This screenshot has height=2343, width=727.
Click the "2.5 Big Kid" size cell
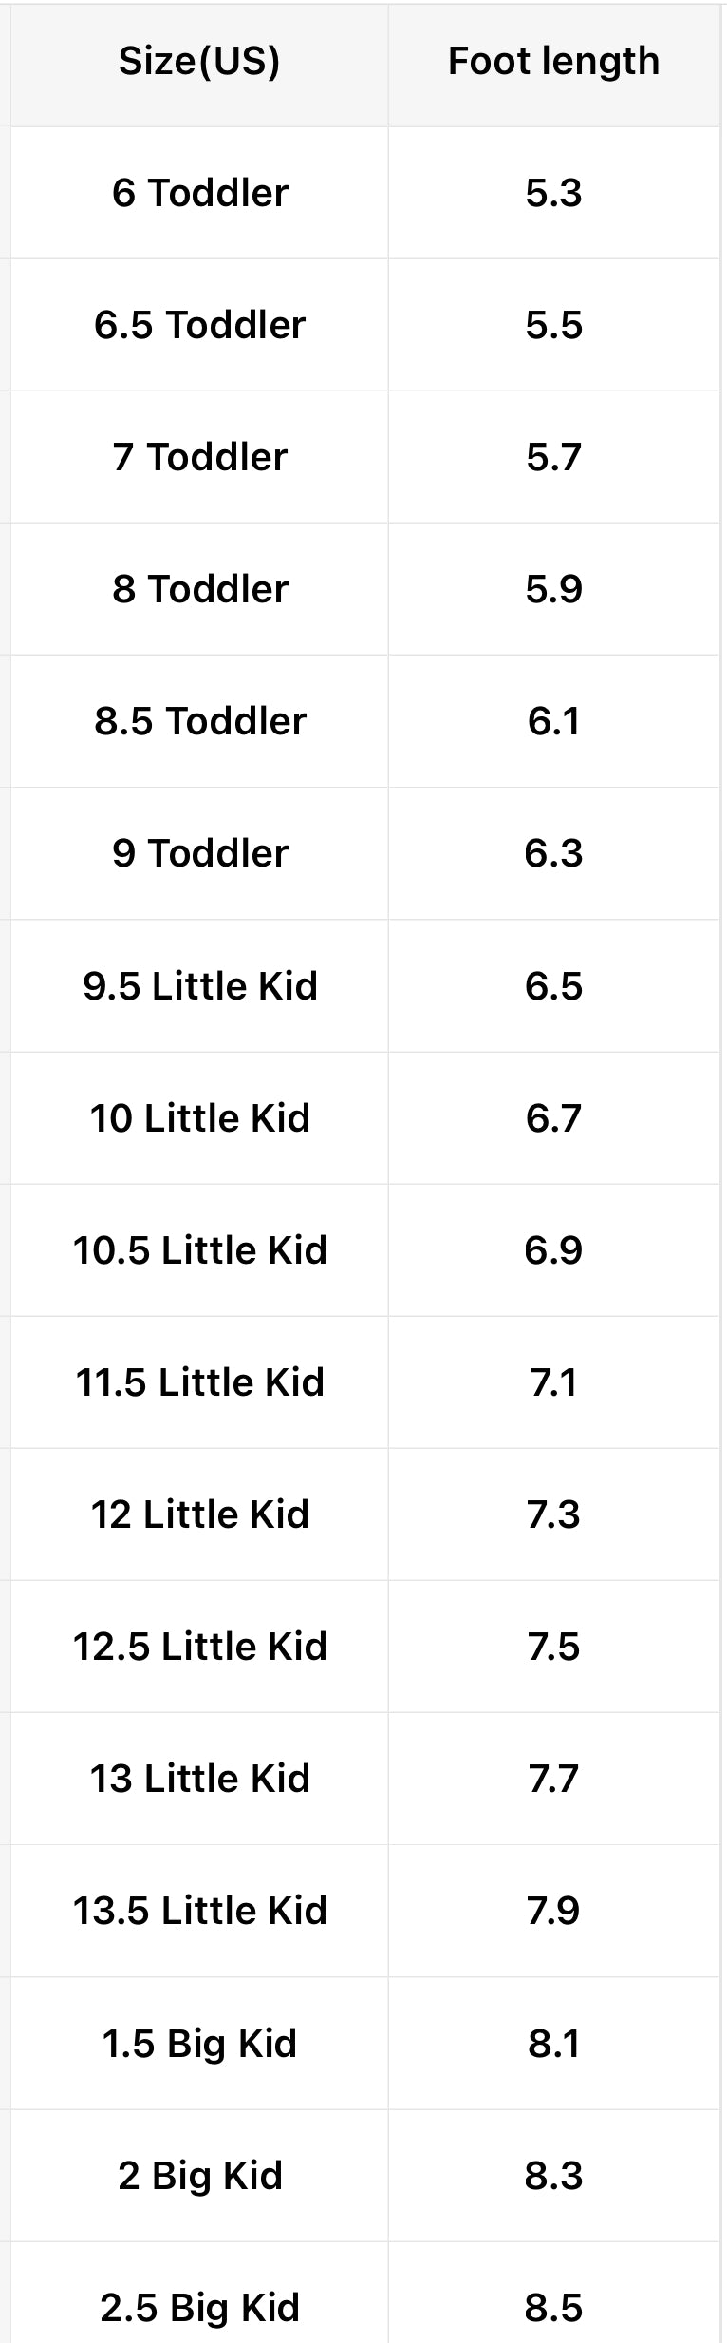[199, 2307]
